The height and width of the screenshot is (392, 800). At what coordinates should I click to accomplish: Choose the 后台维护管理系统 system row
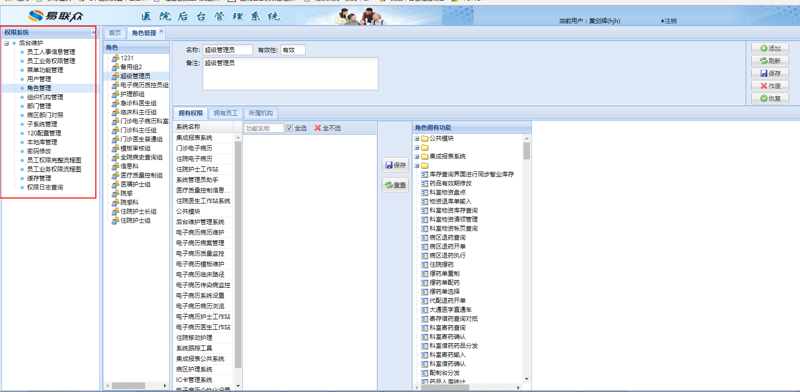point(203,222)
